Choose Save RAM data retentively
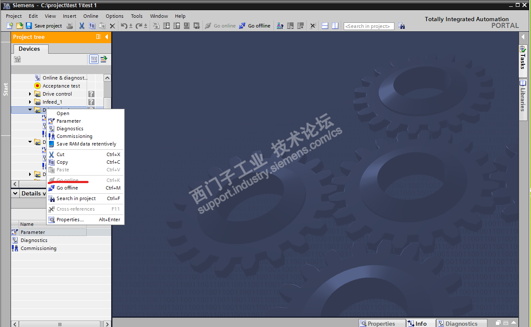 click(85, 144)
